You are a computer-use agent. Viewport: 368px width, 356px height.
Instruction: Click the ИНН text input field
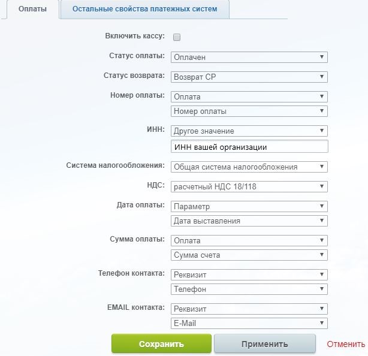coord(249,147)
